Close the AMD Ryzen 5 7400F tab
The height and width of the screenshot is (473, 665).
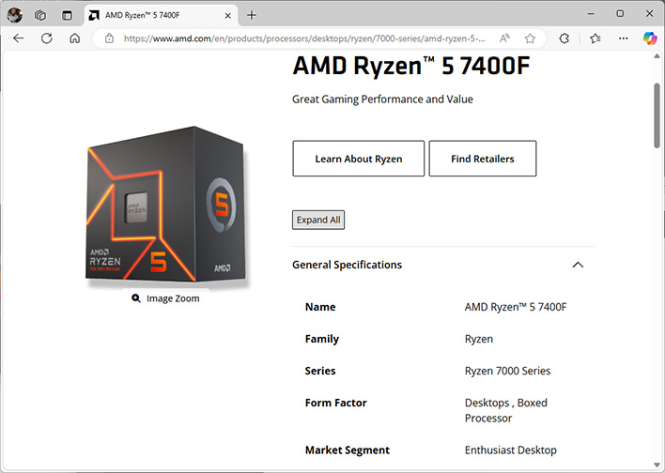227,16
